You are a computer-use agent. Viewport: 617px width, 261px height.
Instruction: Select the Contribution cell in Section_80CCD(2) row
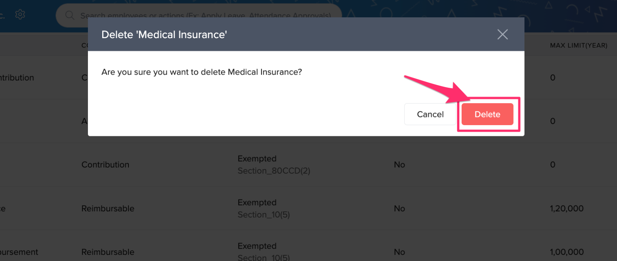[105, 165]
